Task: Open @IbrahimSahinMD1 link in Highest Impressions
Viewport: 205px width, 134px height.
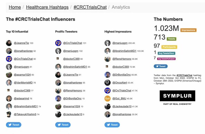Action: click(124, 51)
